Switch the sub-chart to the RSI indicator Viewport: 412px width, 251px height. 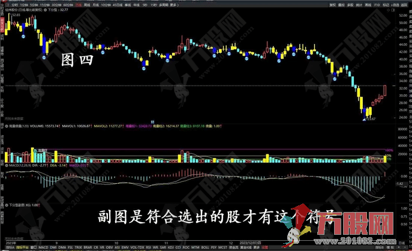[149, 247]
